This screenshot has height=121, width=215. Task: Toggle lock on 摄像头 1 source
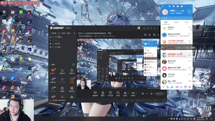tap(53, 37)
